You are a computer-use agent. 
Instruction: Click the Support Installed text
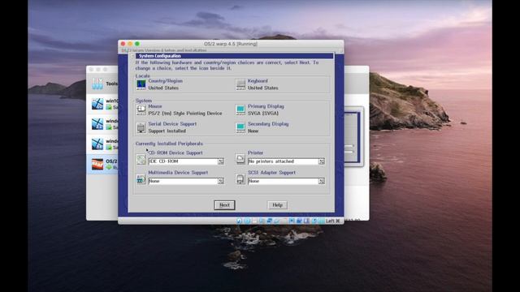(x=167, y=131)
